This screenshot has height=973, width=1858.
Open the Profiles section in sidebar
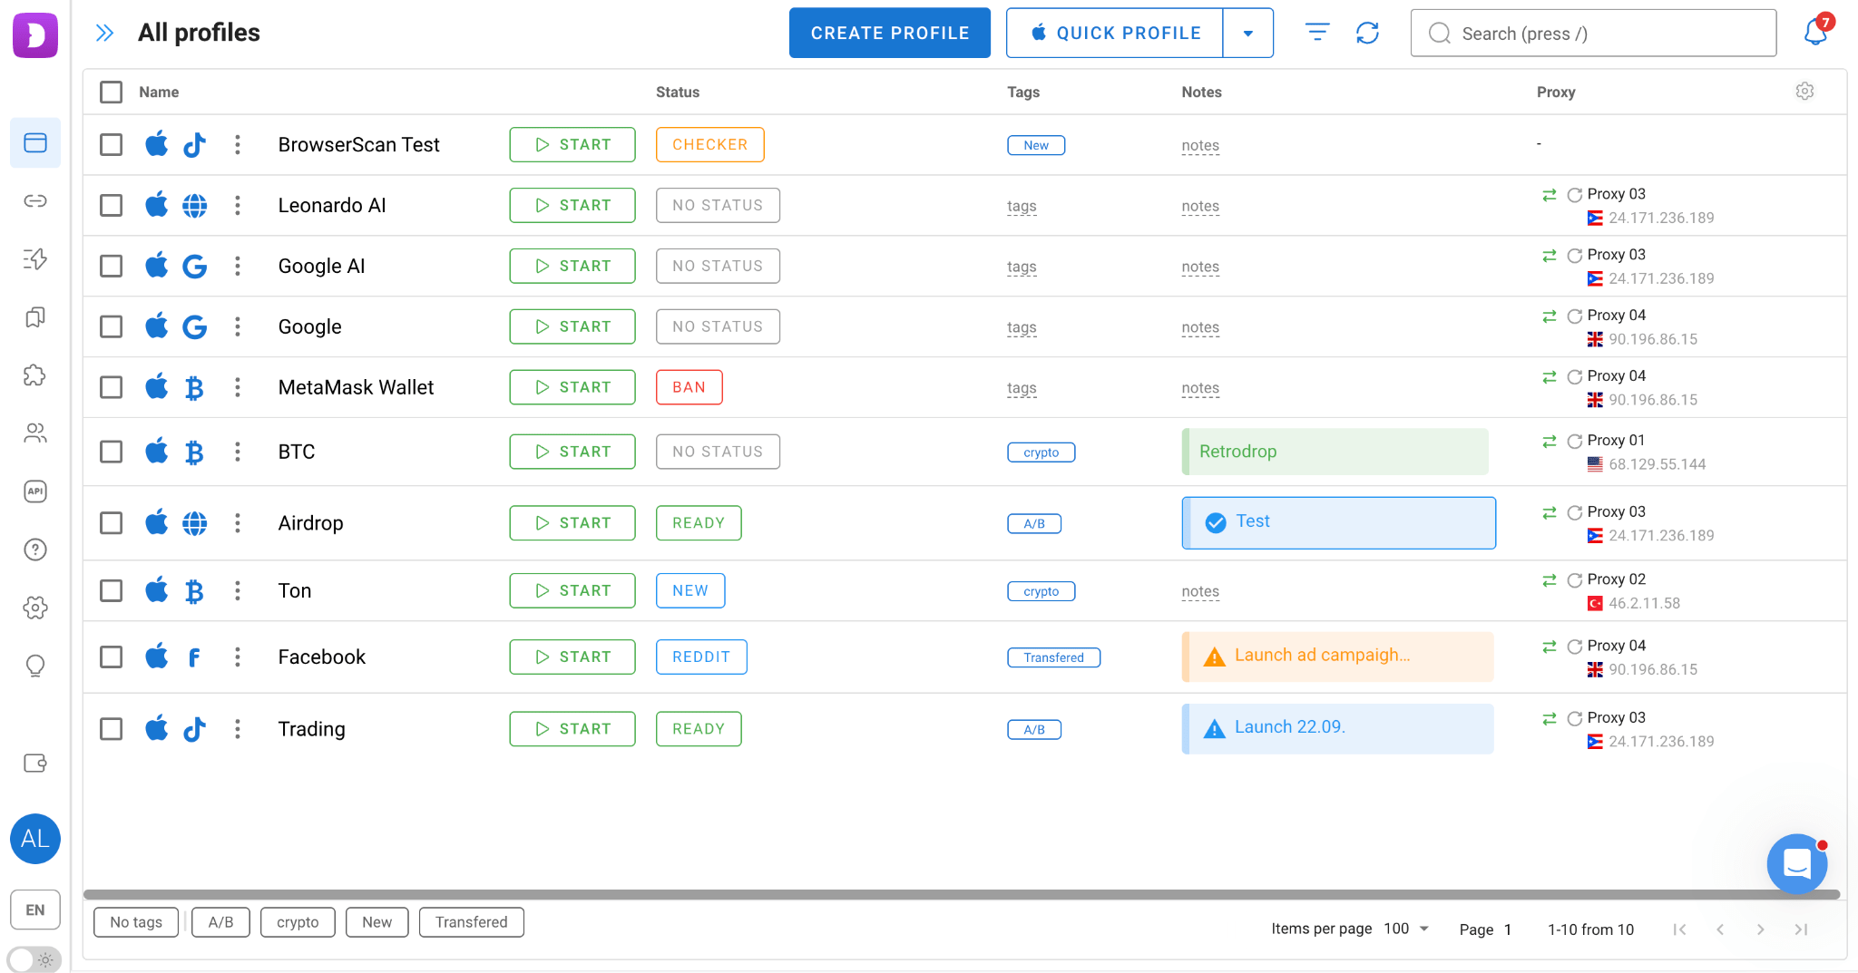pyautogui.click(x=35, y=142)
